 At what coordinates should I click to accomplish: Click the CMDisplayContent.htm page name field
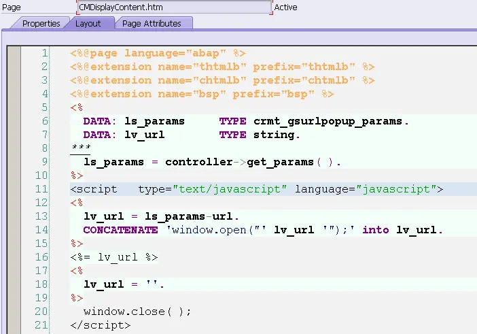click(x=174, y=7)
